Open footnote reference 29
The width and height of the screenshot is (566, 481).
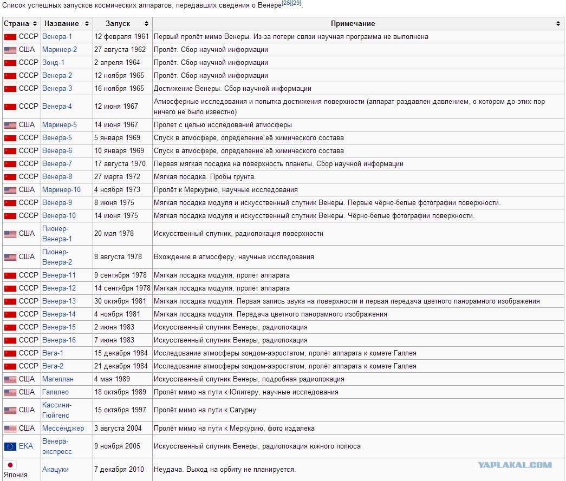[296, 3]
